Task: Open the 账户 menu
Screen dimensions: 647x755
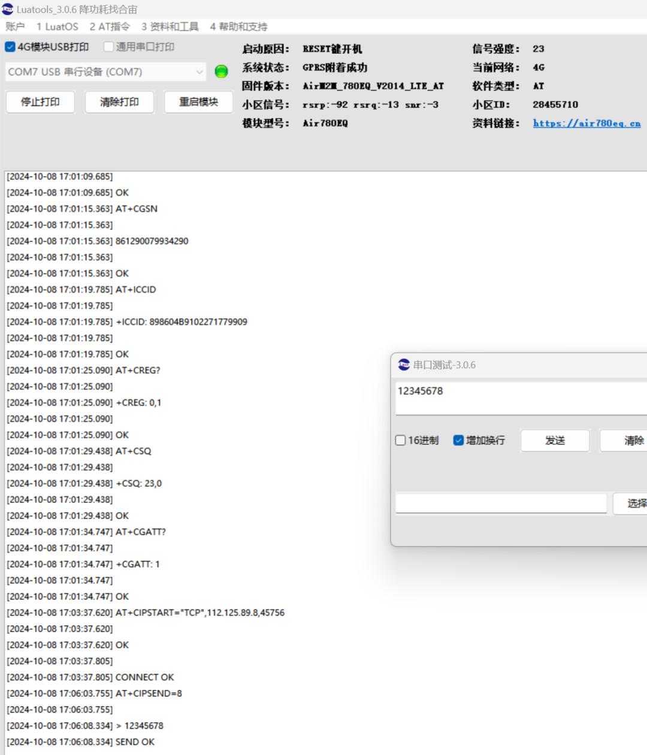Action: click(15, 26)
